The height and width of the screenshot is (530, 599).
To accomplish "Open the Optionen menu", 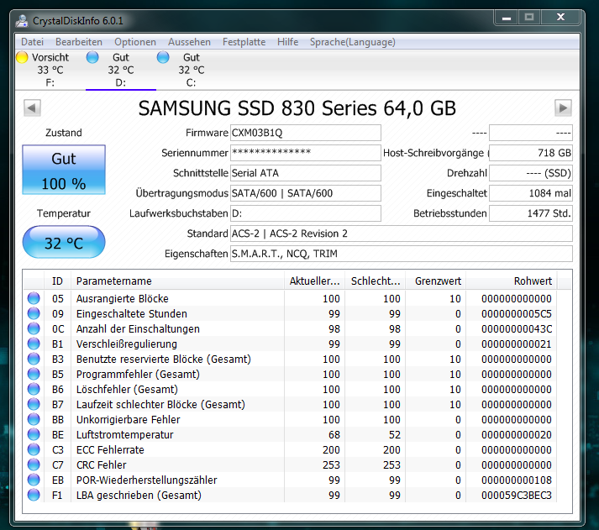I will 135,42.
